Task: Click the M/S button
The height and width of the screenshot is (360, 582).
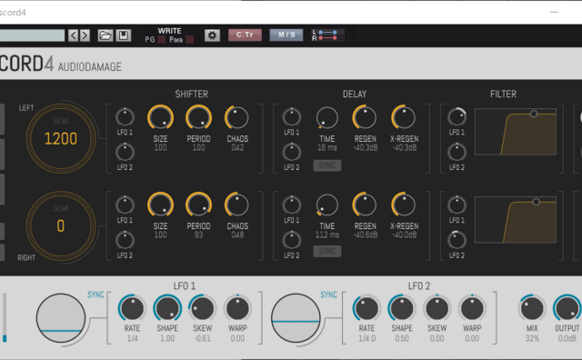Action: tap(286, 35)
